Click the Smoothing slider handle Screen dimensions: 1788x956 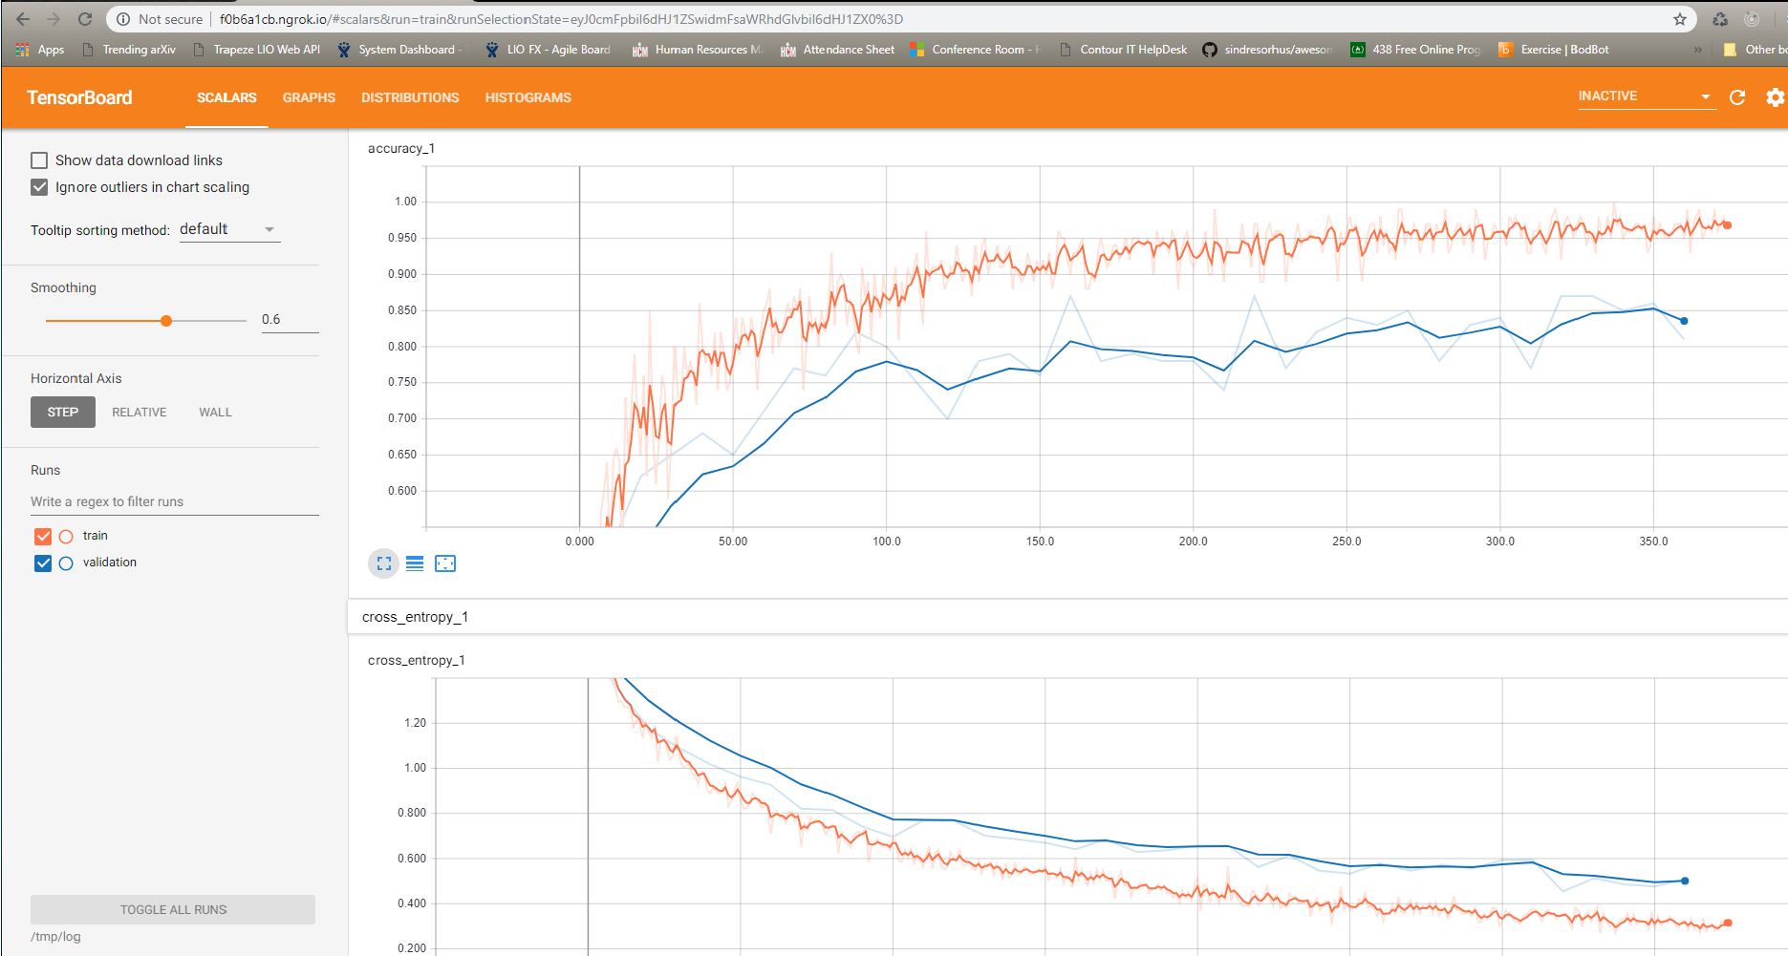166,321
